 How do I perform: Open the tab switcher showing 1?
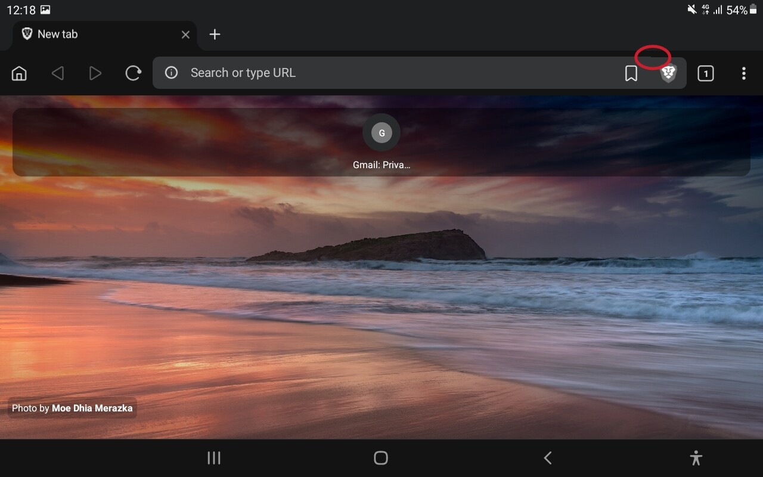(x=706, y=73)
